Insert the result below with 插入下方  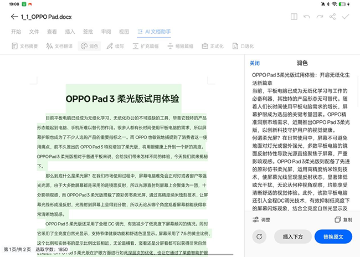293,237
